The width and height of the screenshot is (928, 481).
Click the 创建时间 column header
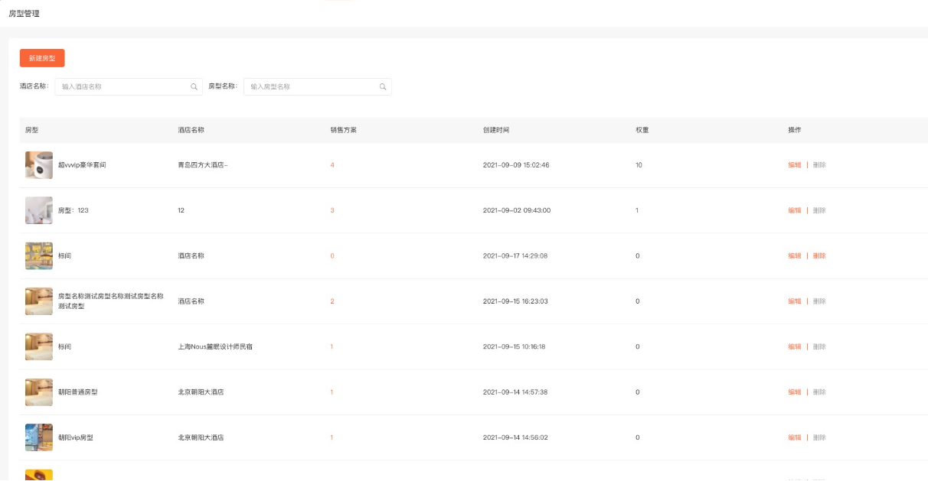496,130
